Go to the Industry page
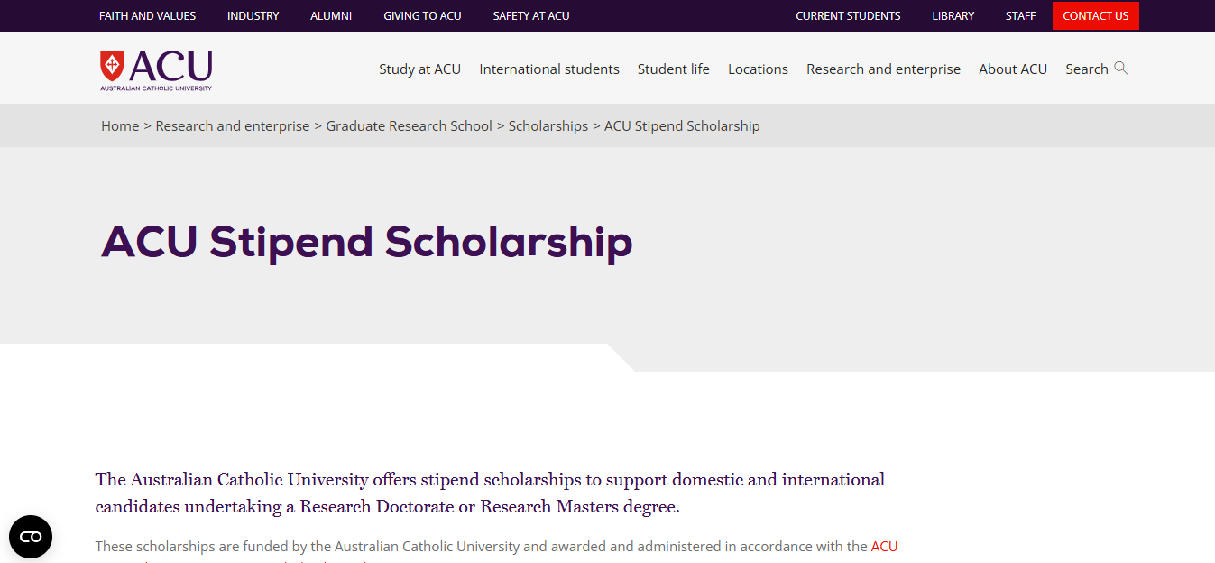This screenshot has height=563, width=1215. point(253,15)
